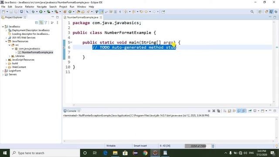Expand the LoginForm project node
The height and width of the screenshot is (157, 279).
3,71
